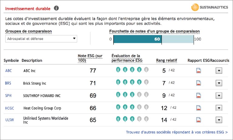Click the HCGC symbol link

pos(9,108)
